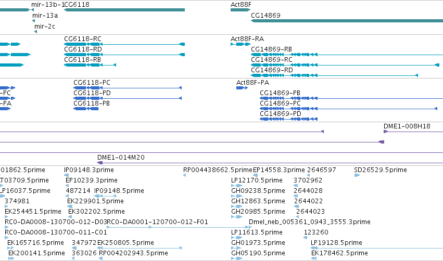Select the LP19128.5prime label
This screenshot has width=443, height=261.
pyautogui.click(x=336, y=243)
